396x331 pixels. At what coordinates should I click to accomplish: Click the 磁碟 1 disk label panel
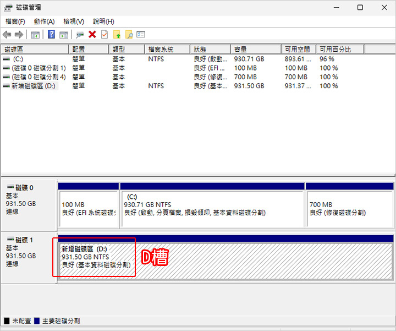(x=29, y=257)
